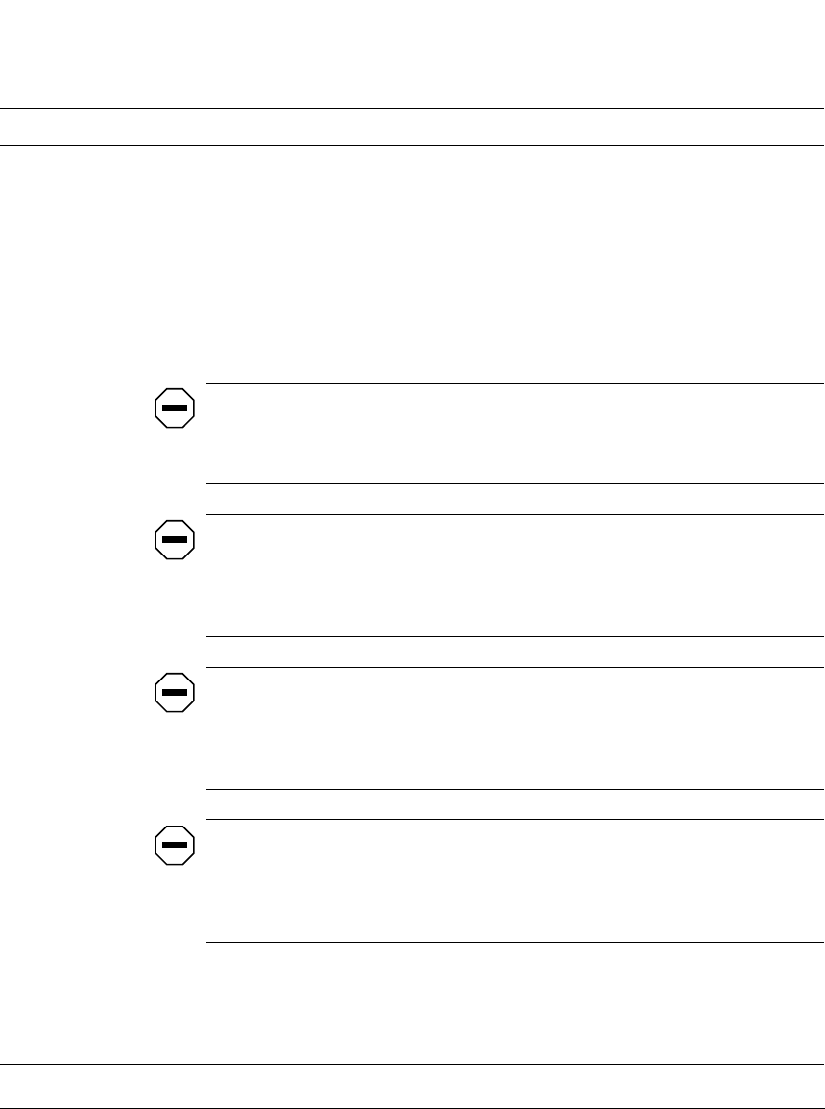
Task: Click the bottom rule of the last caution
Action: (x=515, y=943)
